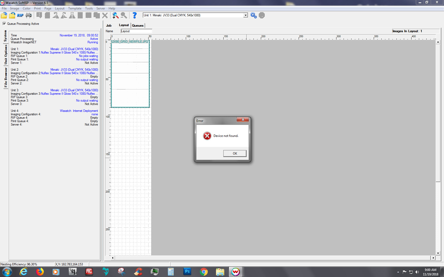Select the Layout tab

pyautogui.click(x=124, y=25)
